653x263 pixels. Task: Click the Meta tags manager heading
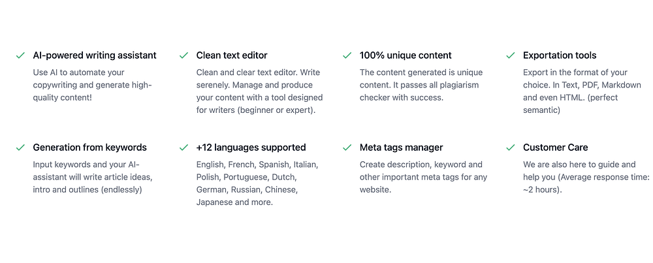[x=402, y=147]
